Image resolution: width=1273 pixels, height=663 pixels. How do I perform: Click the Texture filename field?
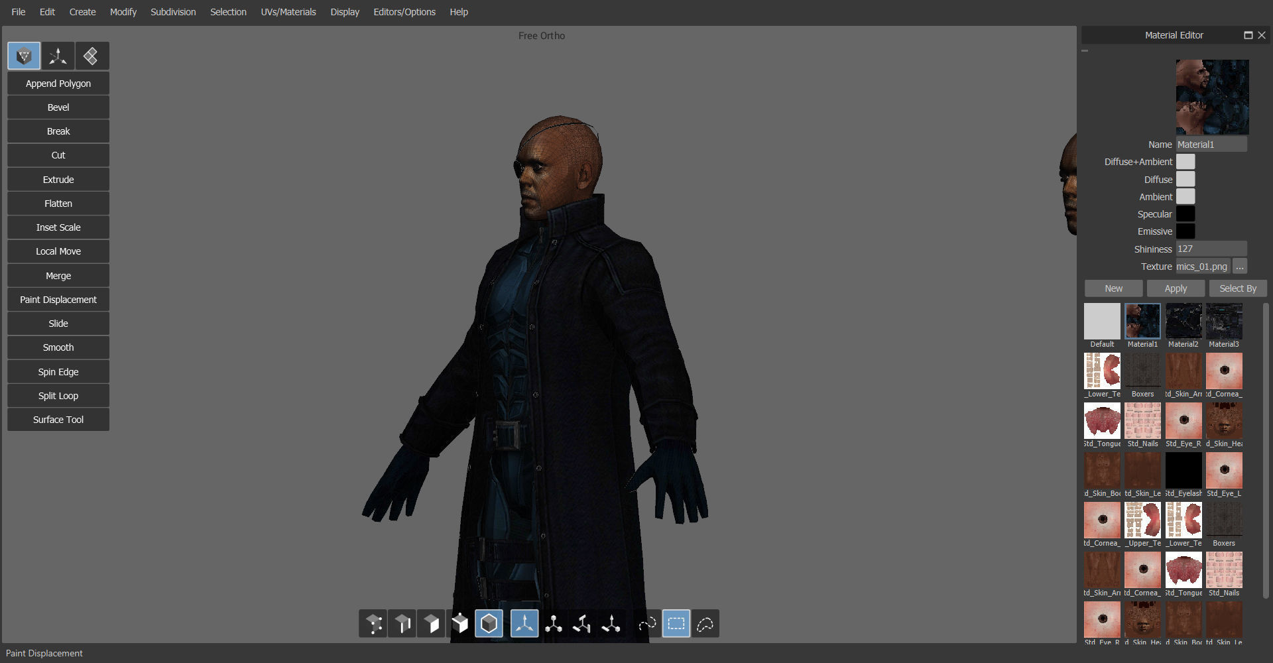[1203, 267]
